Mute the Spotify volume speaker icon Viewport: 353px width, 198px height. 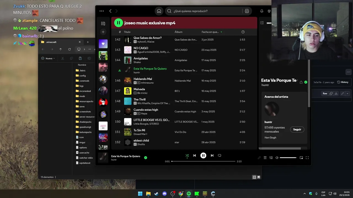277,158
